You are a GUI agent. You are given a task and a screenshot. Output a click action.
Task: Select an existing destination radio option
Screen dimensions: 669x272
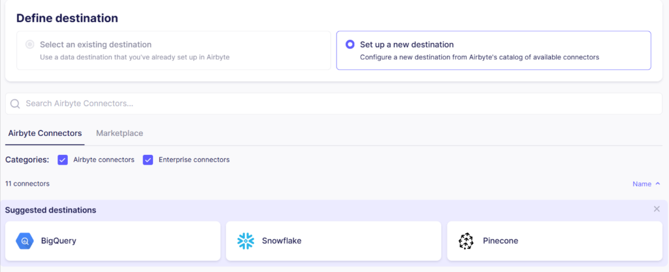30,44
